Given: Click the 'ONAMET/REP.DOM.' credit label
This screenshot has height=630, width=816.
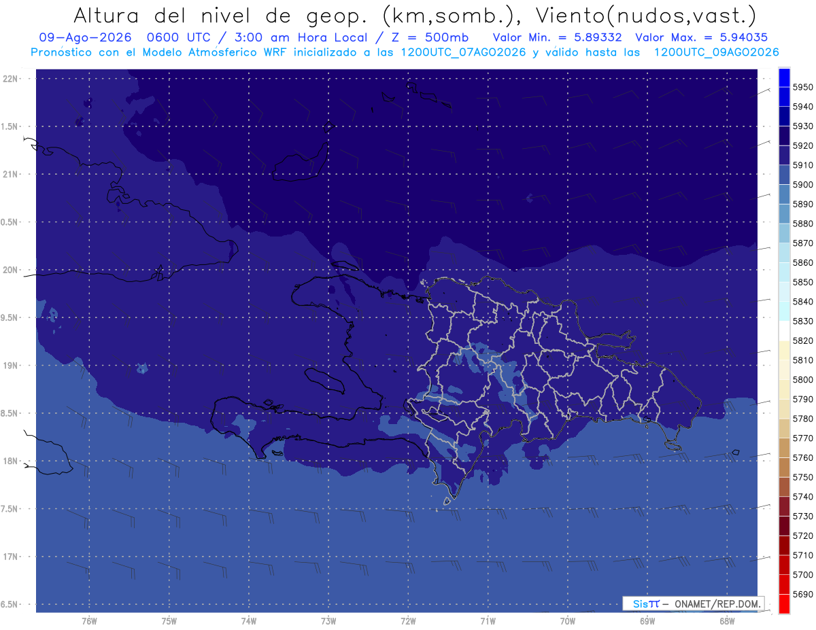Looking at the screenshot, I should (717, 603).
